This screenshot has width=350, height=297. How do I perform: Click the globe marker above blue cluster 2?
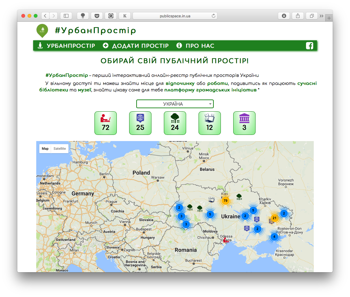point(257,219)
